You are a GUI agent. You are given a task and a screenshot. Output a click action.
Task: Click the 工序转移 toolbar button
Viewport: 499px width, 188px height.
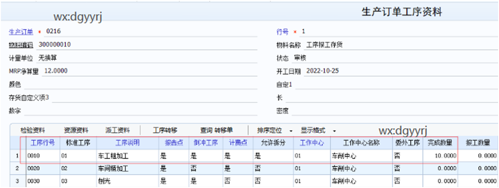pos(165,131)
